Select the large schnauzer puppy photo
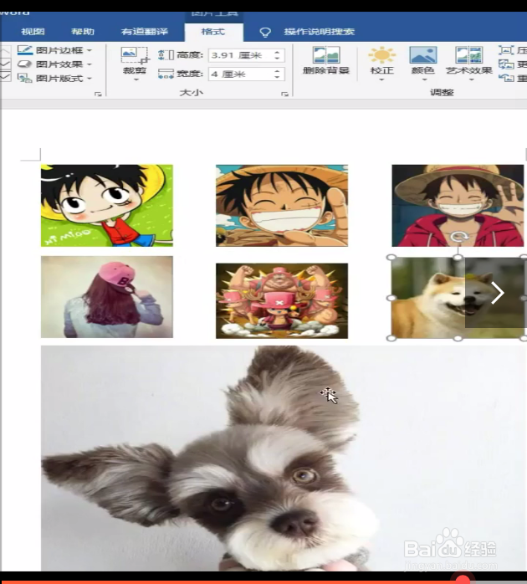The width and height of the screenshot is (527, 584). pos(283,458)
